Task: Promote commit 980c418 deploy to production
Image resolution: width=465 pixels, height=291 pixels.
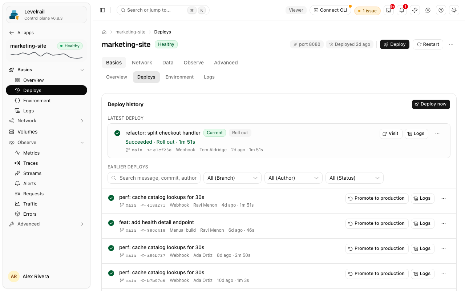Action: pos(377,224)
